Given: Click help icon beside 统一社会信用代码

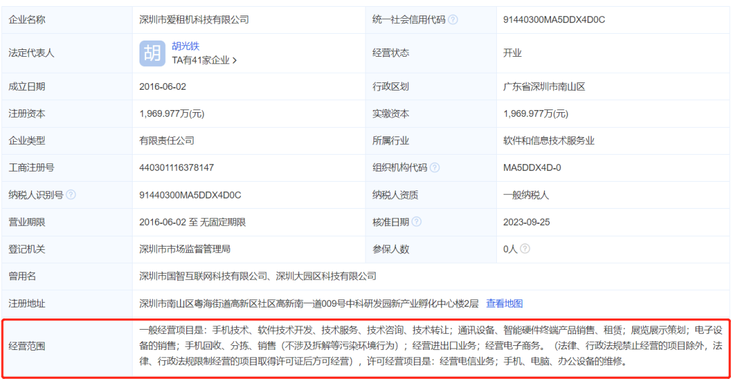Looking at the screenshot, I should (x=453, y=20).
